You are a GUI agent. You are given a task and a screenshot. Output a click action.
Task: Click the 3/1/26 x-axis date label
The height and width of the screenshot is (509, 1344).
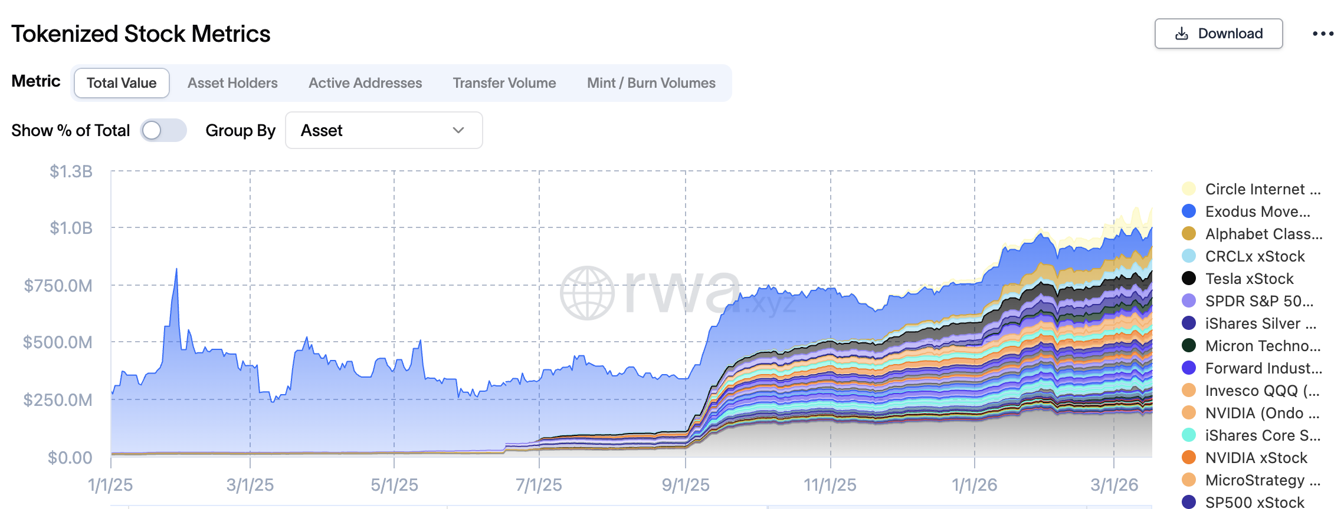(x=1114, y=485)
